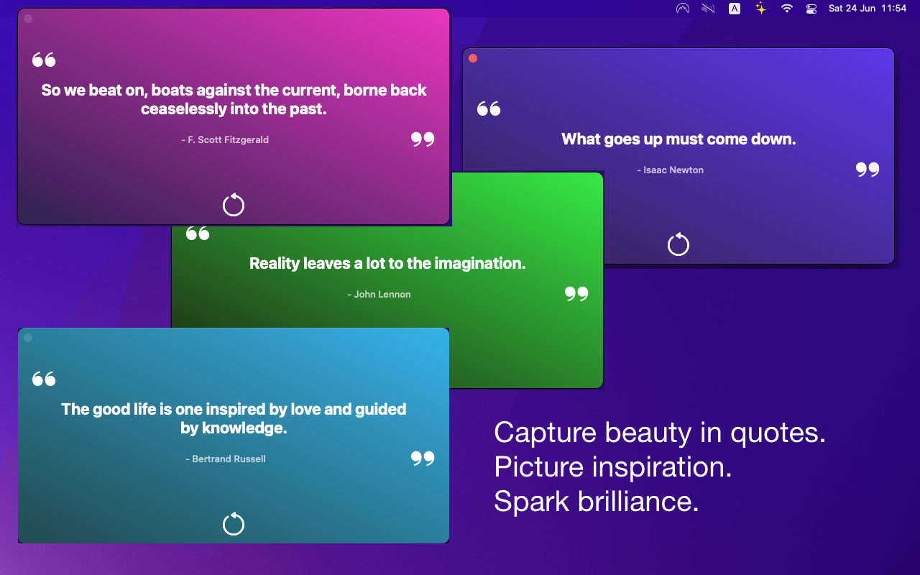
Task: Click the muted sound menu bar icon
Action: tap(709, 9)
